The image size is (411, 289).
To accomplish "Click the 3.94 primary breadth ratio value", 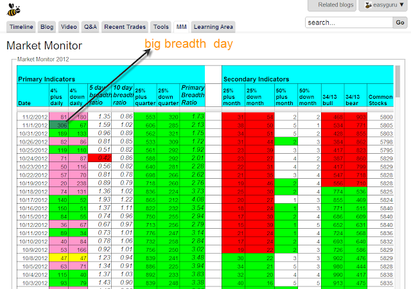I will [193, 266].
